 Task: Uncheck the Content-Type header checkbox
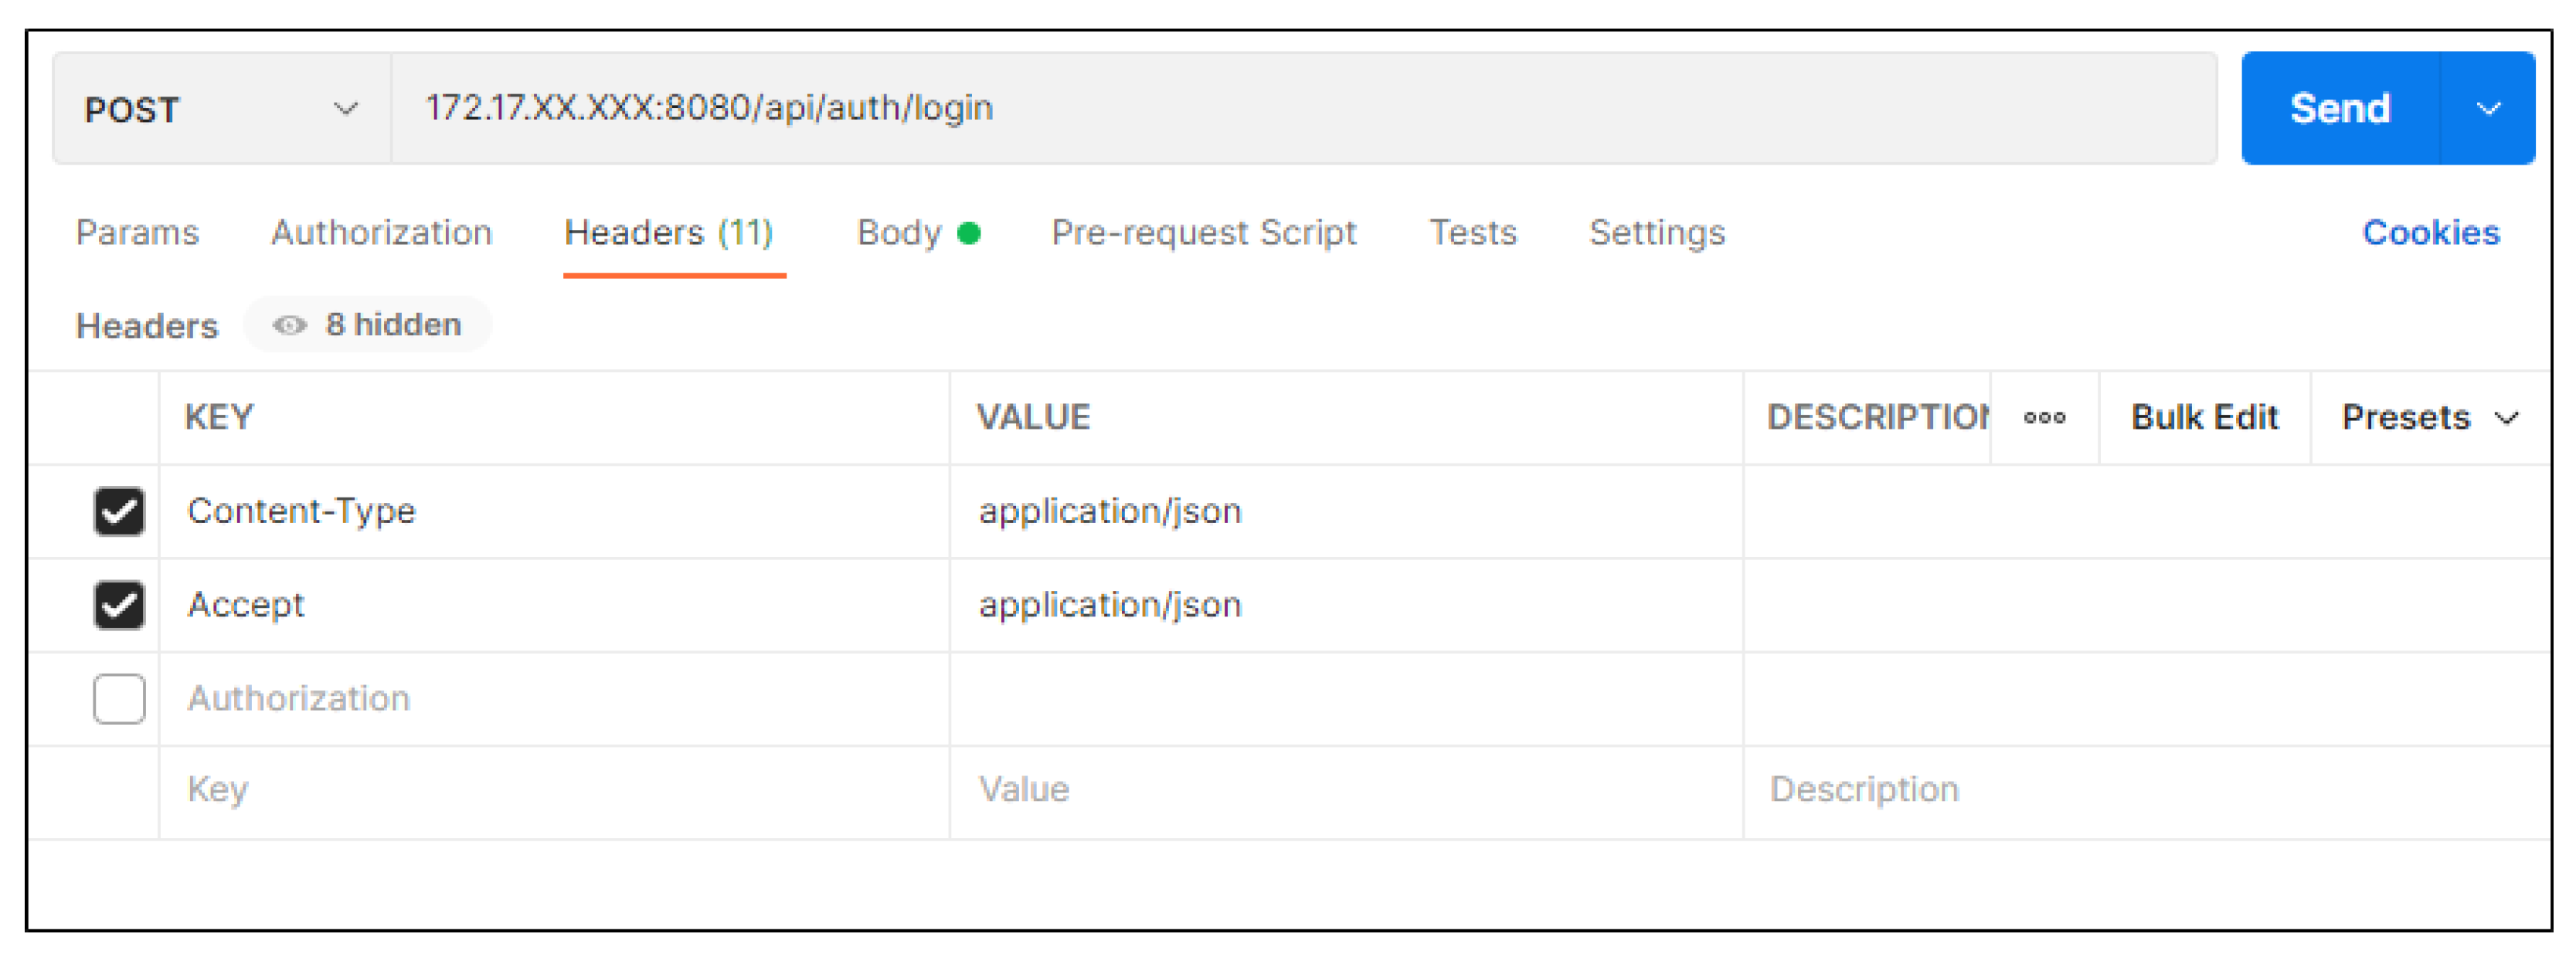click(x=119, y=511)
